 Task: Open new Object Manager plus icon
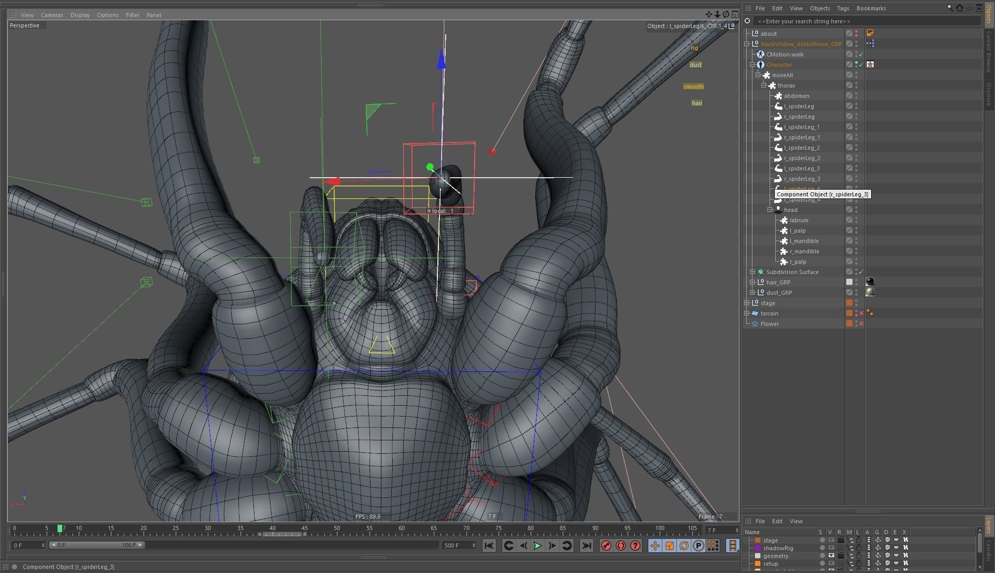coord(978,8)
